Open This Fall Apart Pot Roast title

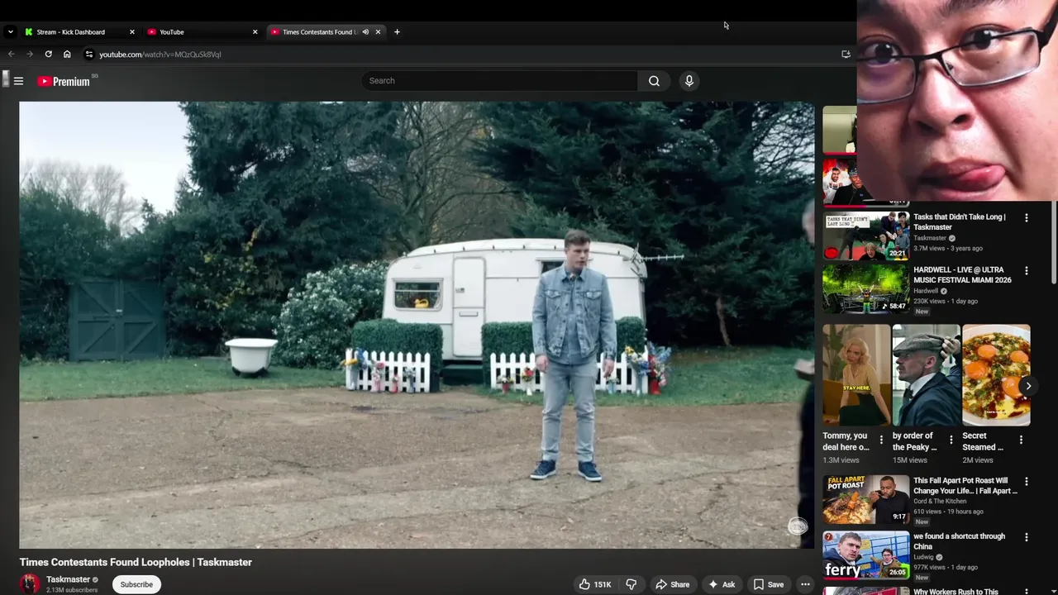click(965, 485)
